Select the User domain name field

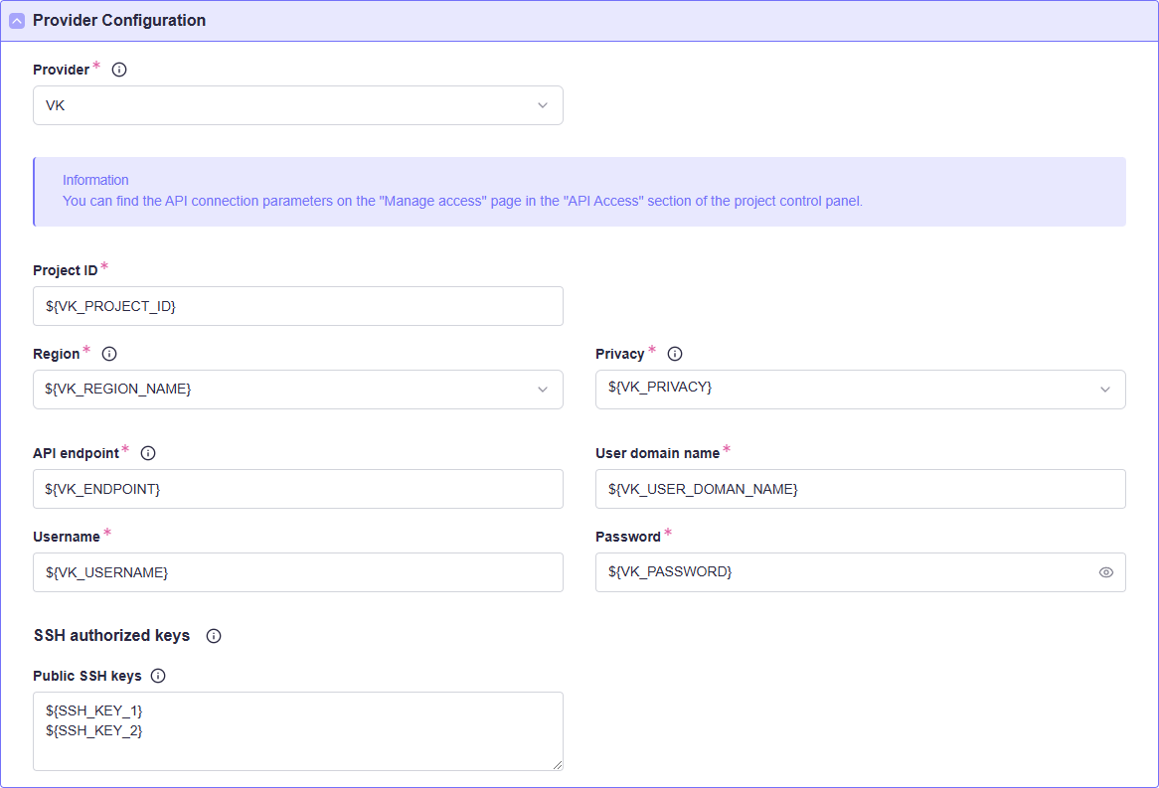click(x=860, y=489)
